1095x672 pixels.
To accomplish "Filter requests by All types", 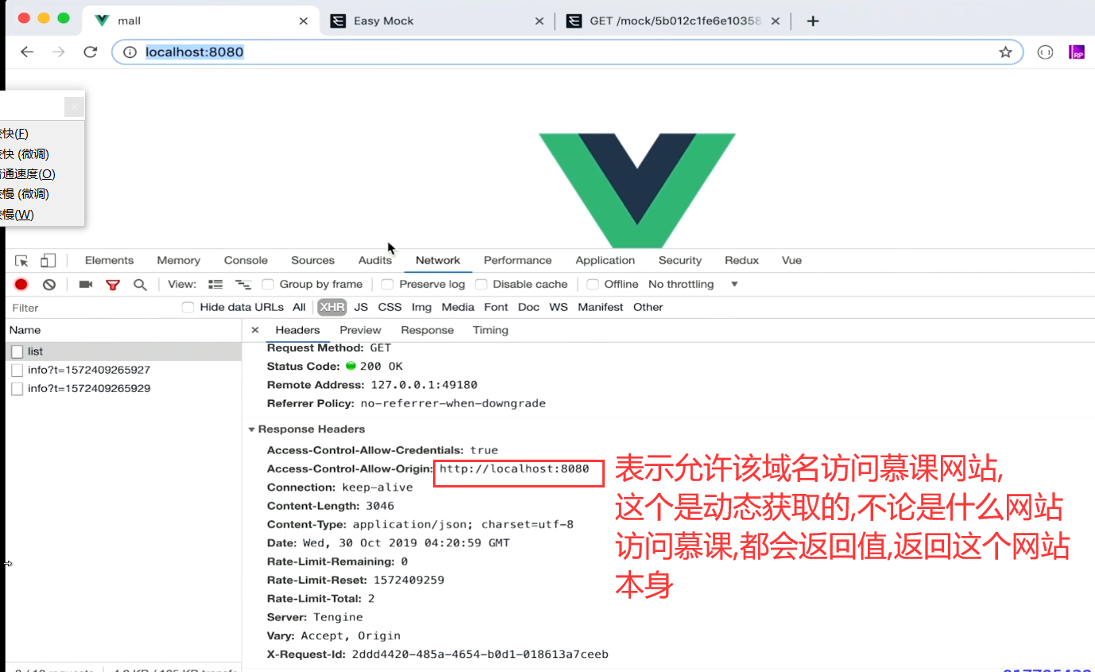I will click(x=299, y=308).
